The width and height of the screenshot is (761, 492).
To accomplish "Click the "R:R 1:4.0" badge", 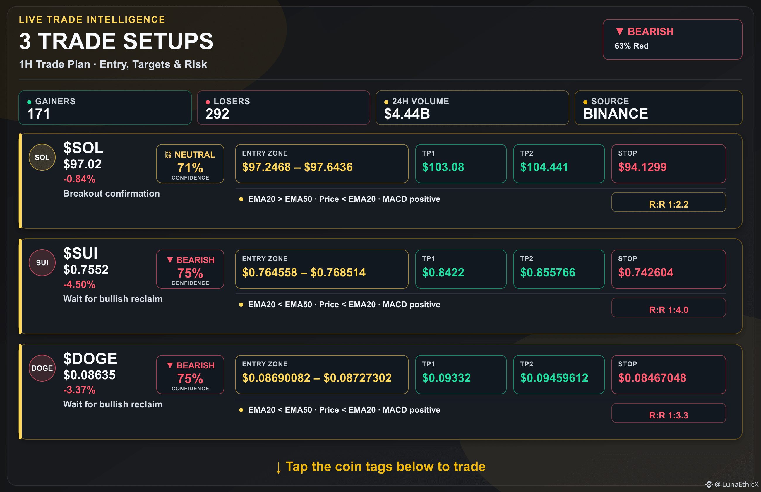I will click(x=669, y=308).
